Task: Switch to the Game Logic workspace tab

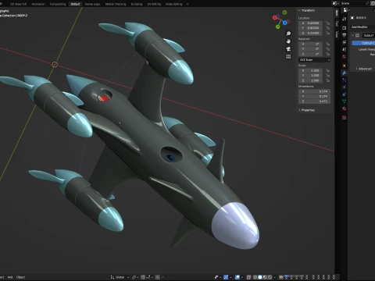Action: coord(92,4)
